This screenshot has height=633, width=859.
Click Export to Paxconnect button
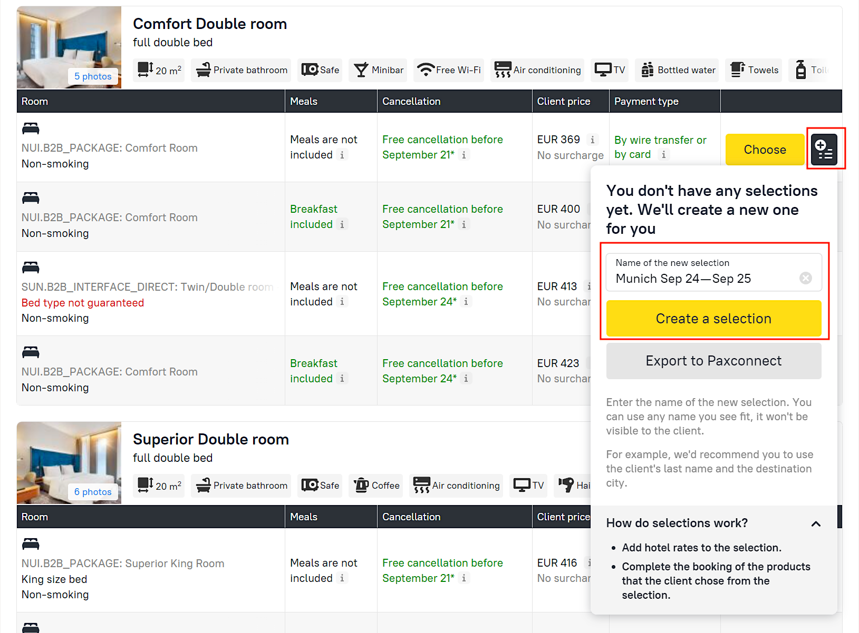tap(713, 361)
